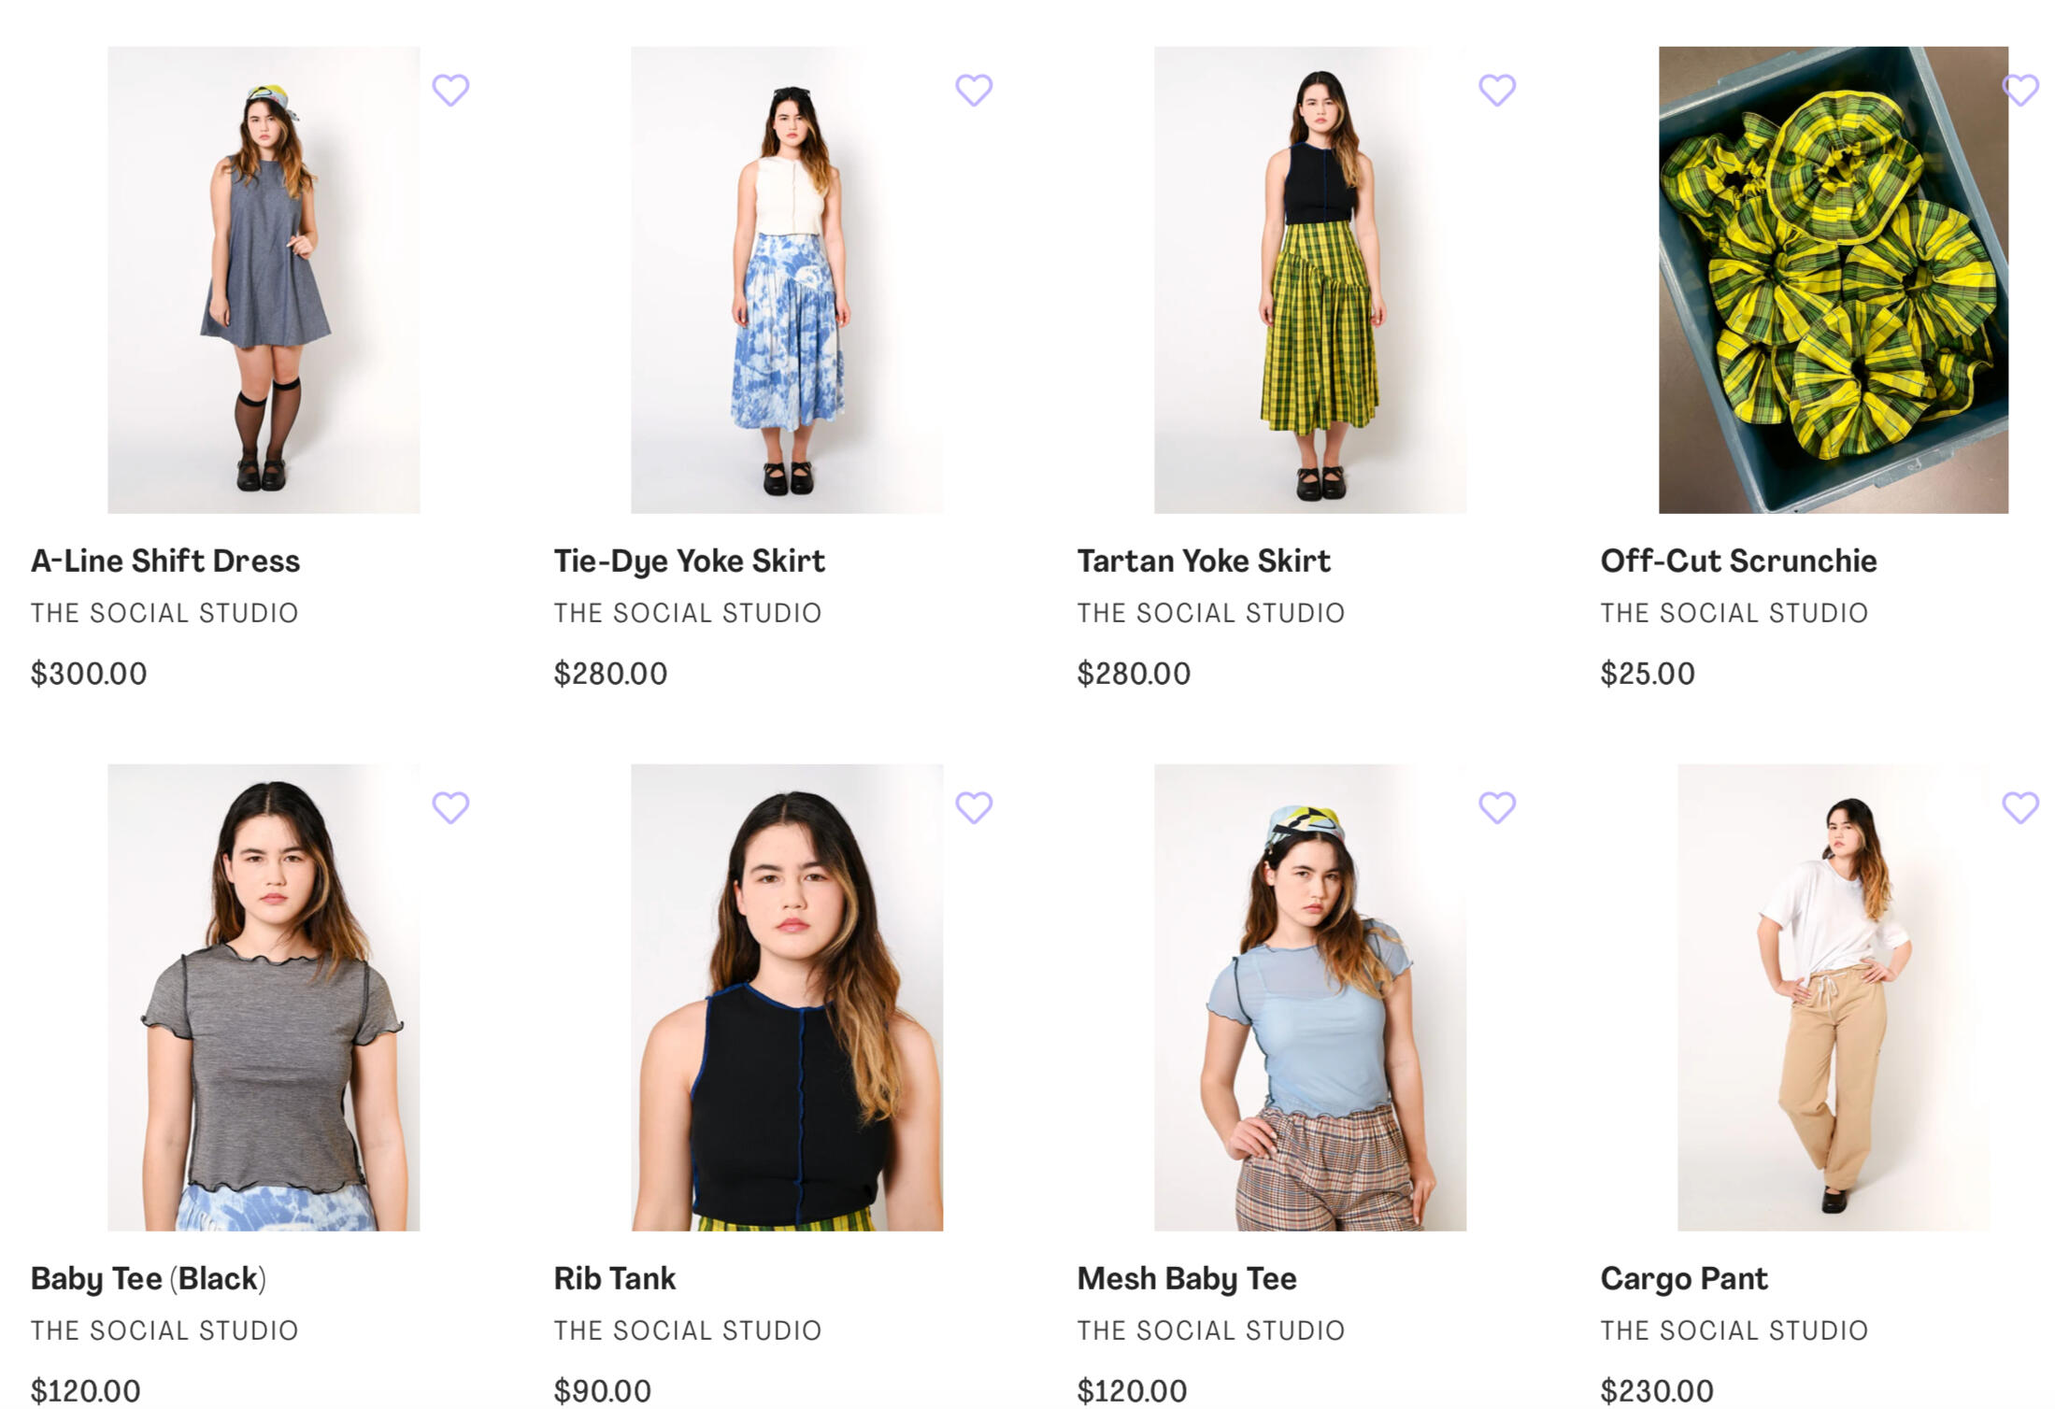Wishlist the Off-Cut Scrunchie with heart icon
Image resolution: width=2055 pixels, height=1409 pixels.
click(2020, 91)
